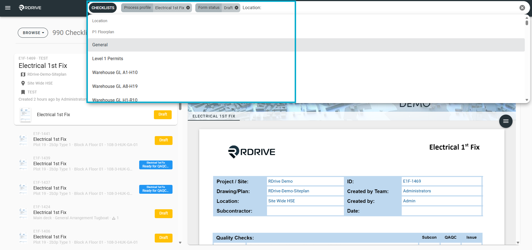Click Draft badge on E1F-1441
The image size is (532, 250).
pos(164,140)
